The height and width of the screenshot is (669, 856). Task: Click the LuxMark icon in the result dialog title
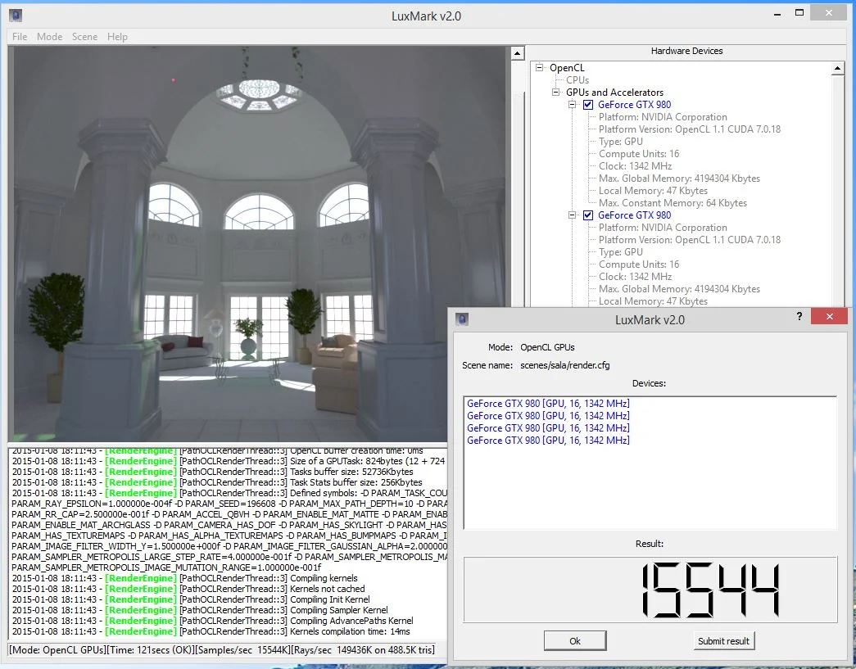pos(462,319)
